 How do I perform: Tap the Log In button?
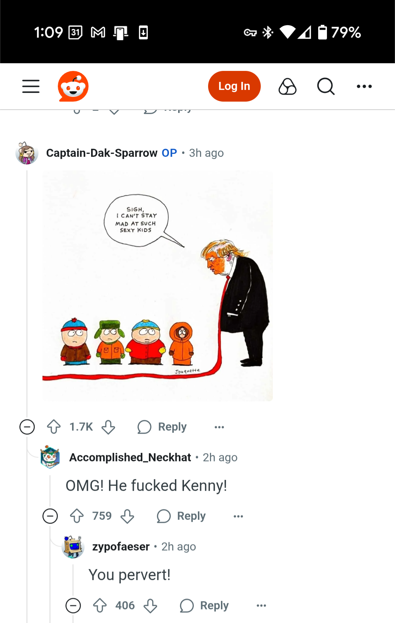(x=234, y=86)
